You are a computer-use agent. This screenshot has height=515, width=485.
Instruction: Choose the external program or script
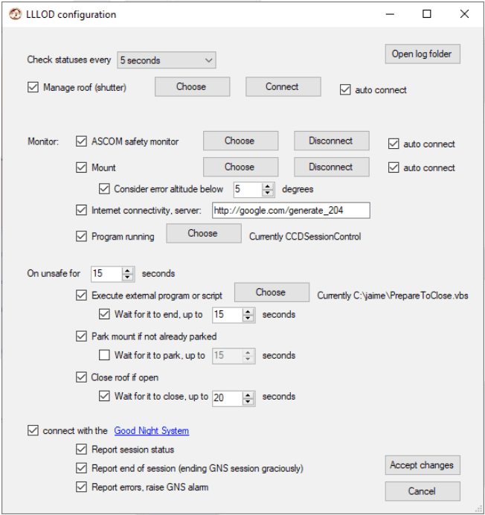[272, 292]
